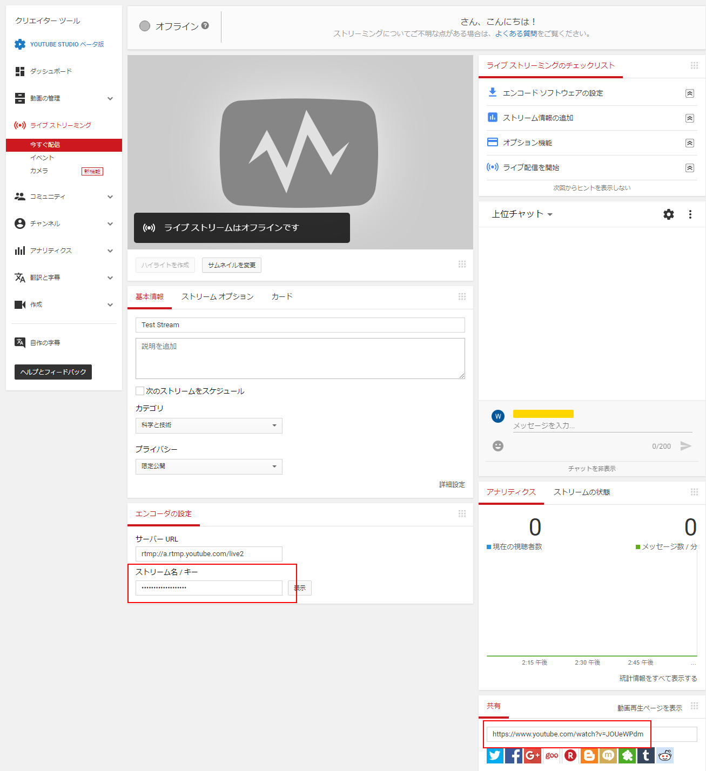Click ハイライトを作成 button

(x=165, y=265)
